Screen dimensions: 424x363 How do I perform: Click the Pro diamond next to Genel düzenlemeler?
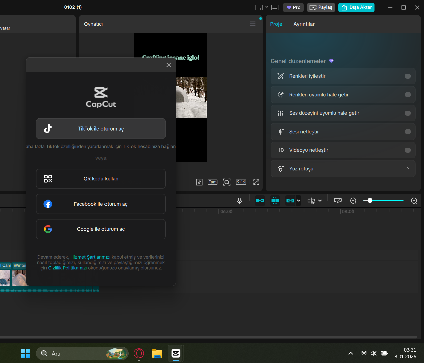[x=331, y=61]
